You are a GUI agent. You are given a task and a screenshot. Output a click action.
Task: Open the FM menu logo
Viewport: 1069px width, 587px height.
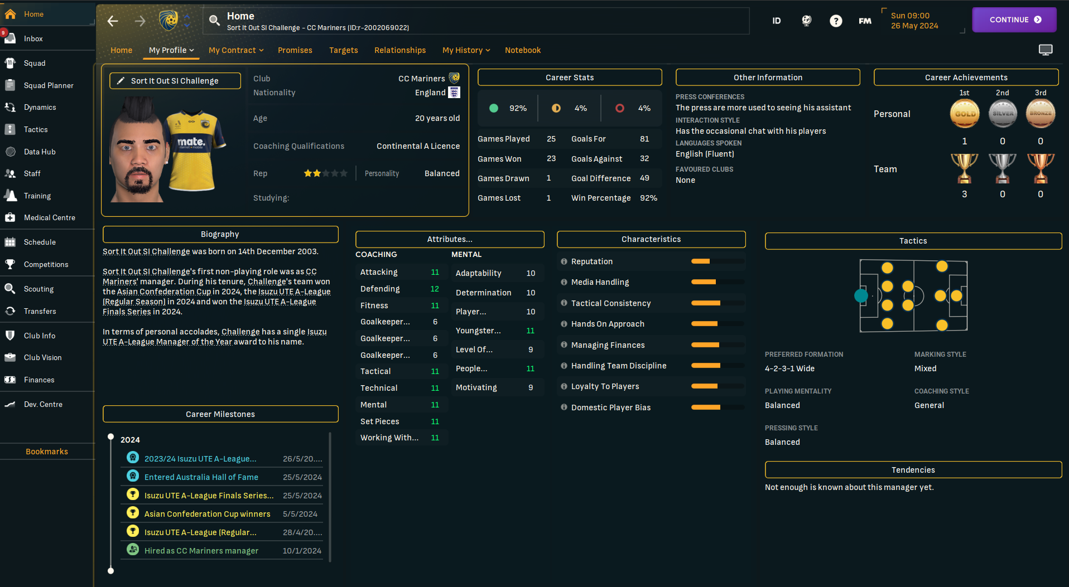tap(865, 21)
